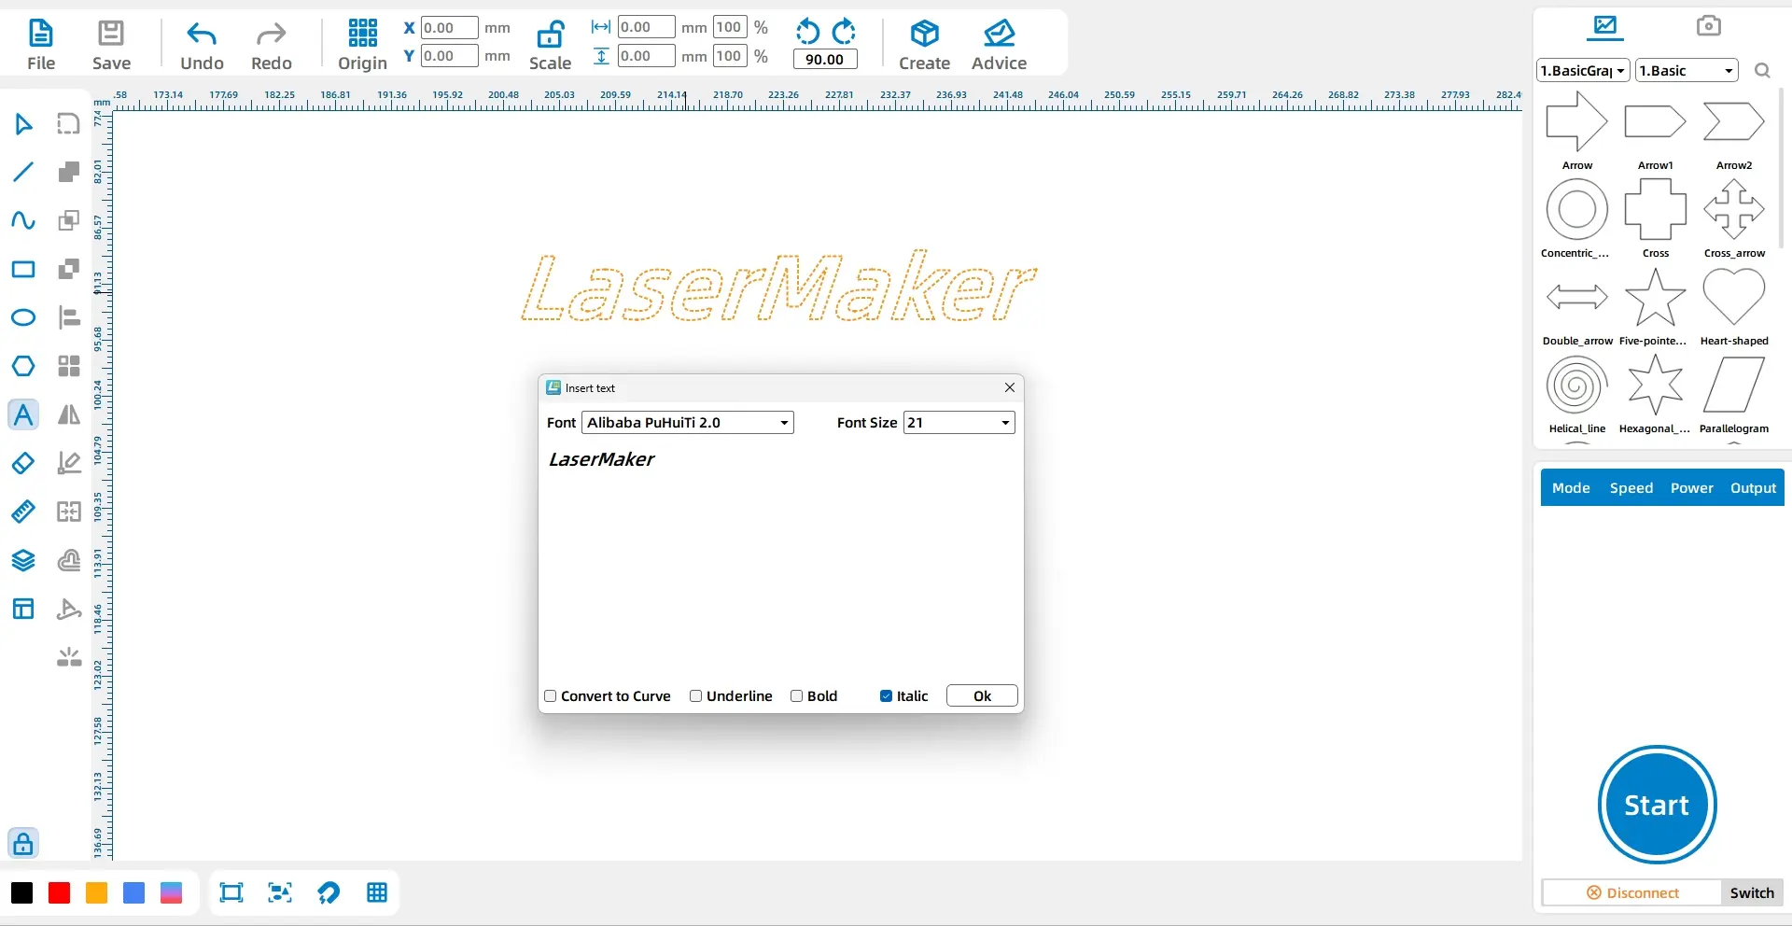Screen dimensions: 1792x926
Task: Pick the blue color swatch
Action: coord(133,893)
